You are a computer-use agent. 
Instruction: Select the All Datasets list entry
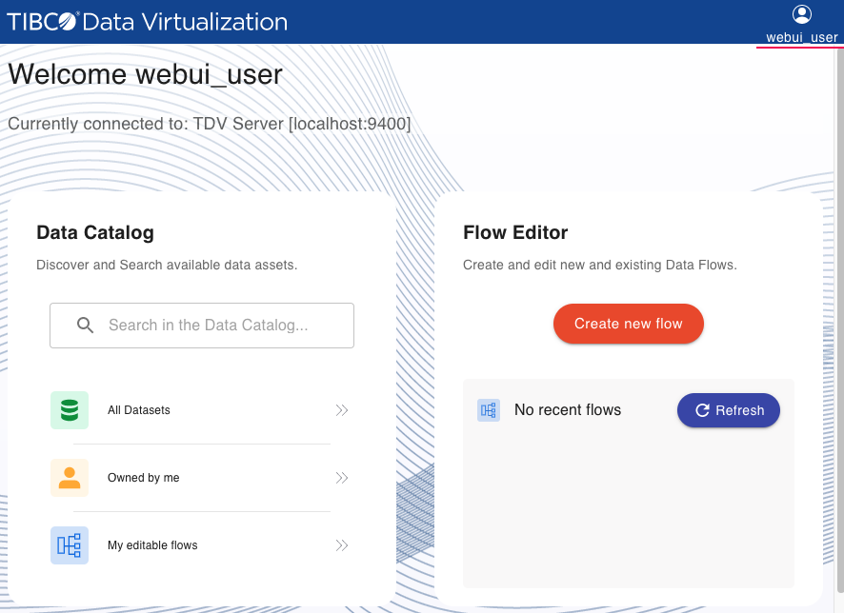pos(139,410)
